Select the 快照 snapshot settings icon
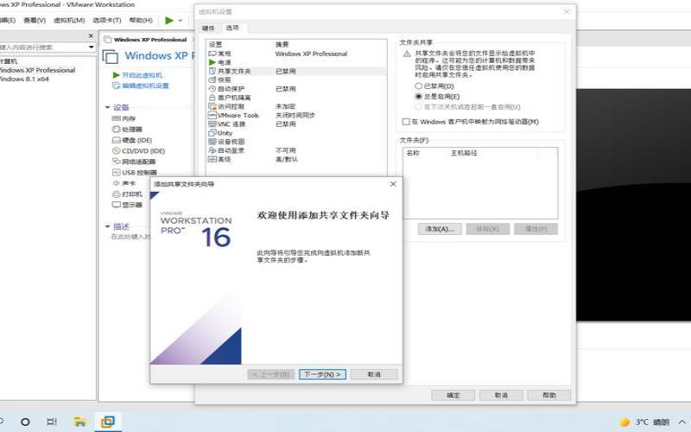 (212, 79)
